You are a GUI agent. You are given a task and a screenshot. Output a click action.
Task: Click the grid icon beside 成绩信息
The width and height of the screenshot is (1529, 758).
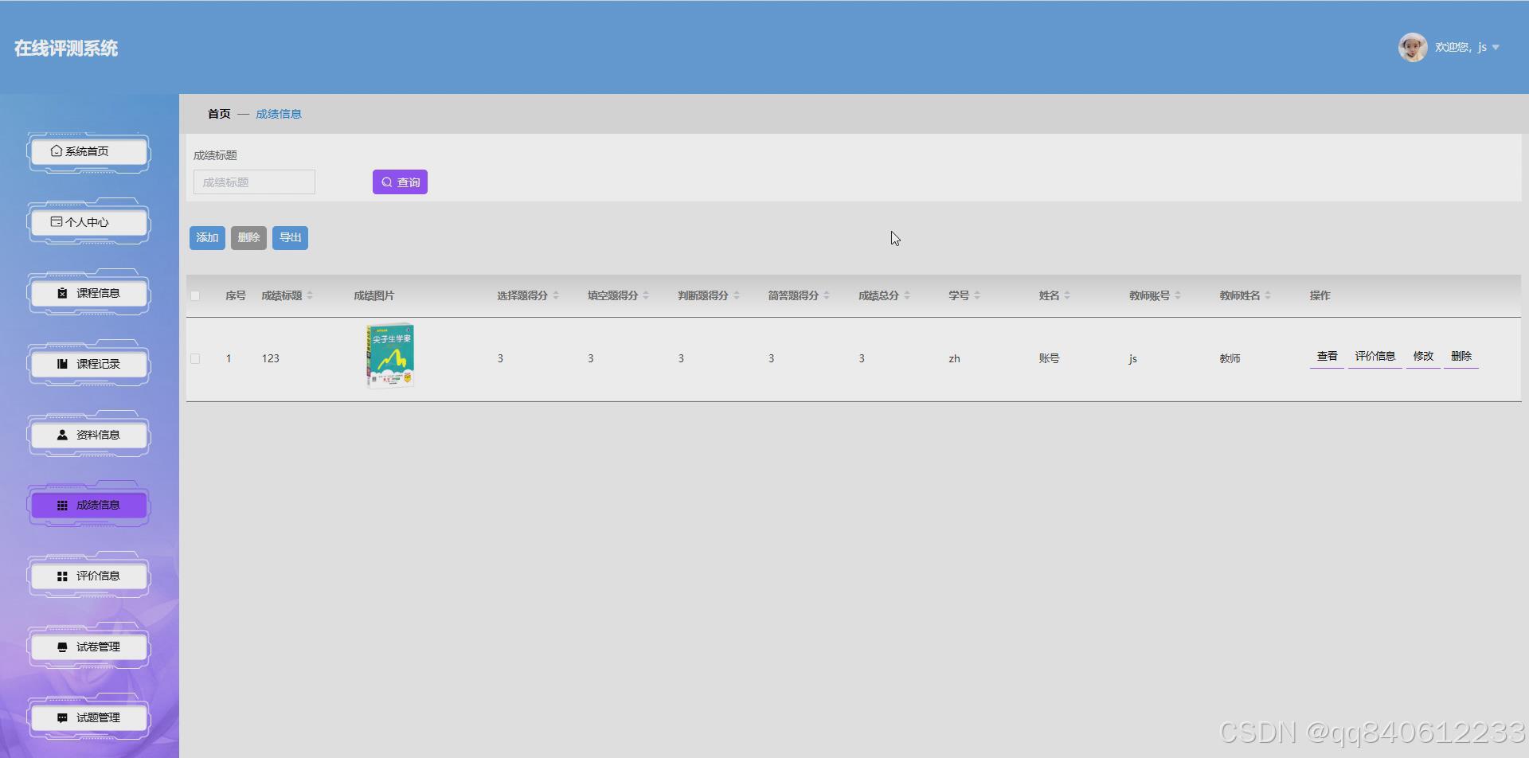pos(62,505)
